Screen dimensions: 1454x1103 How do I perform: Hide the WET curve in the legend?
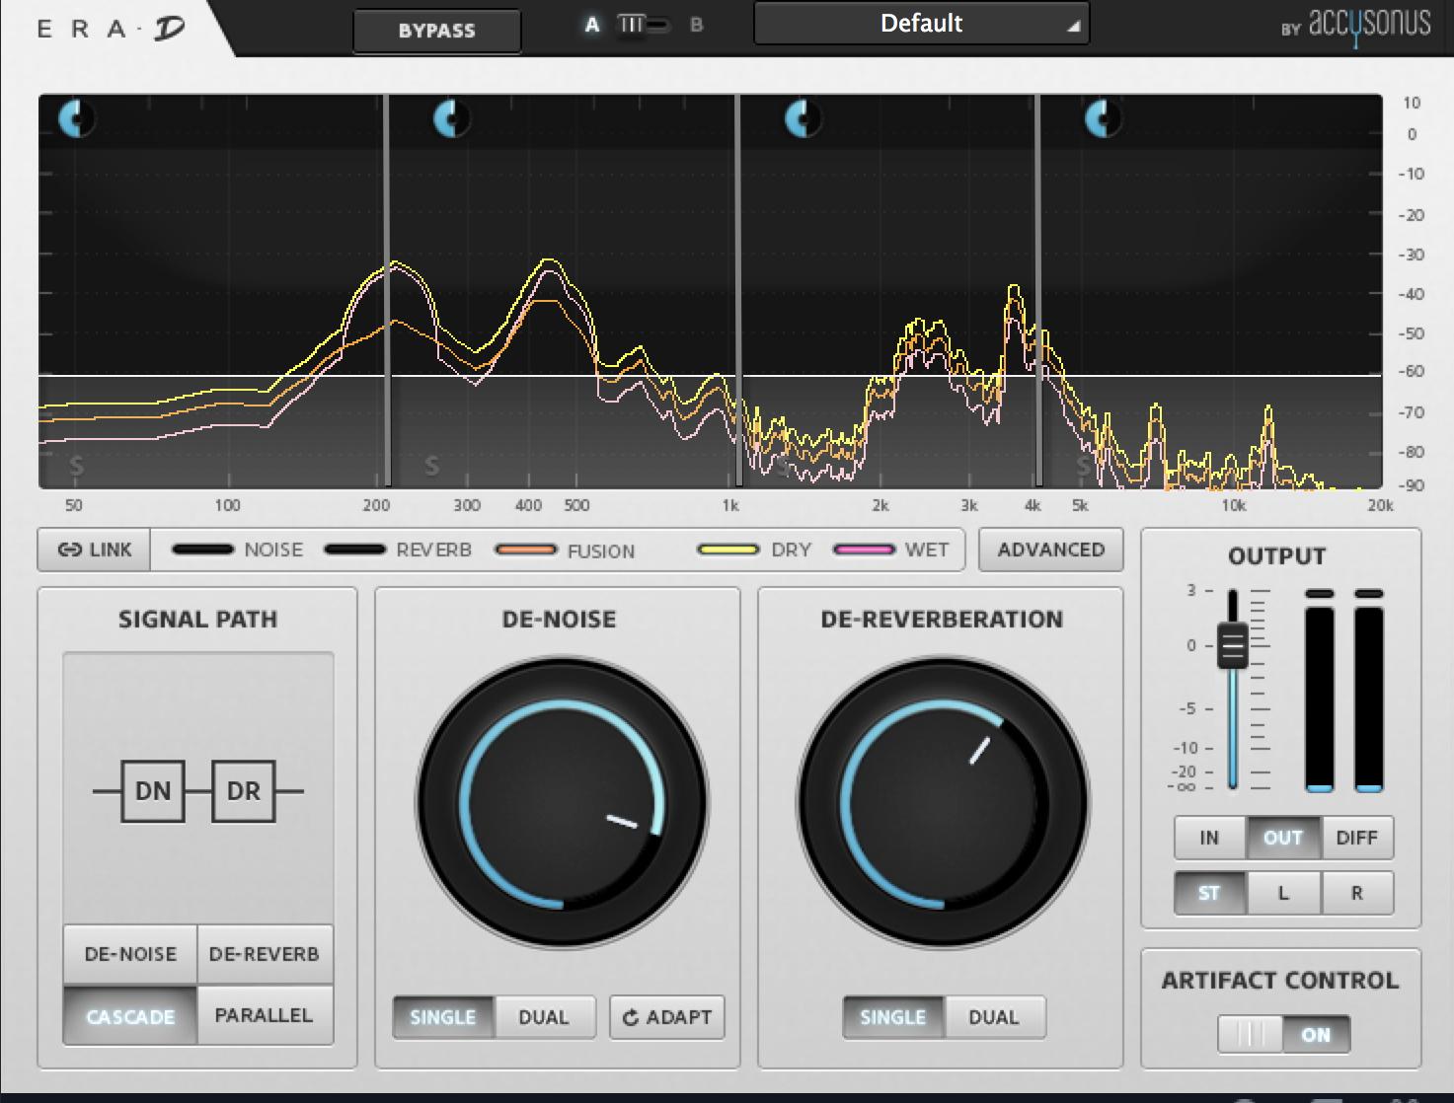[865, 550]
